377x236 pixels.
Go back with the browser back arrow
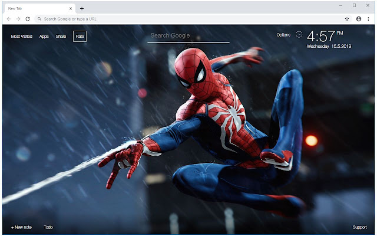pyautogui.click(x=9, y=19)
